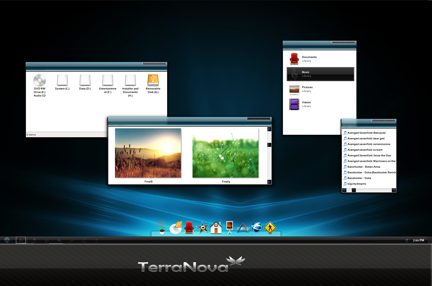
Task: Select the song BassHunter - Boten Anna
Action: (364, 167)
